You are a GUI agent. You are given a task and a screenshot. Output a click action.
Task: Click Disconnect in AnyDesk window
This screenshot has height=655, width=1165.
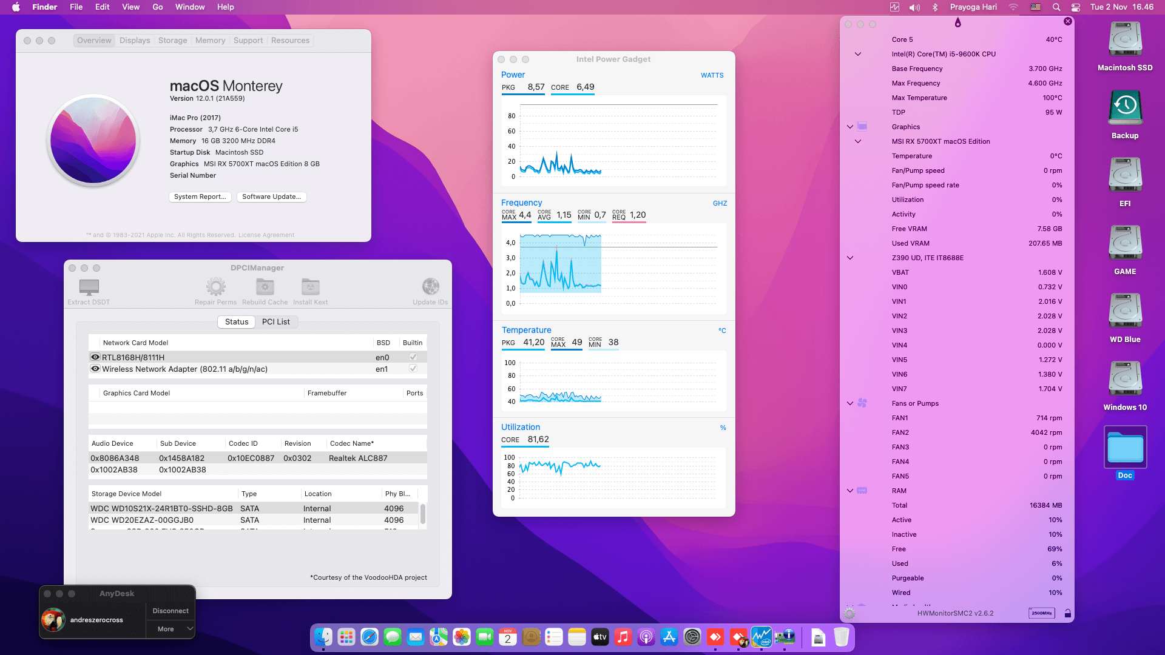[x=171, y=611]
